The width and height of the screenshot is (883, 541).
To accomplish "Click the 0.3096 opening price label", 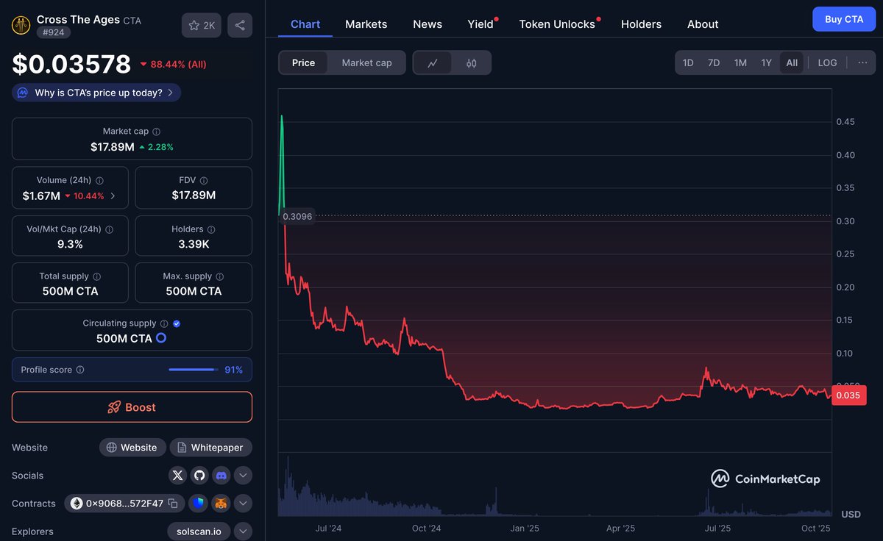I will 297,216.
